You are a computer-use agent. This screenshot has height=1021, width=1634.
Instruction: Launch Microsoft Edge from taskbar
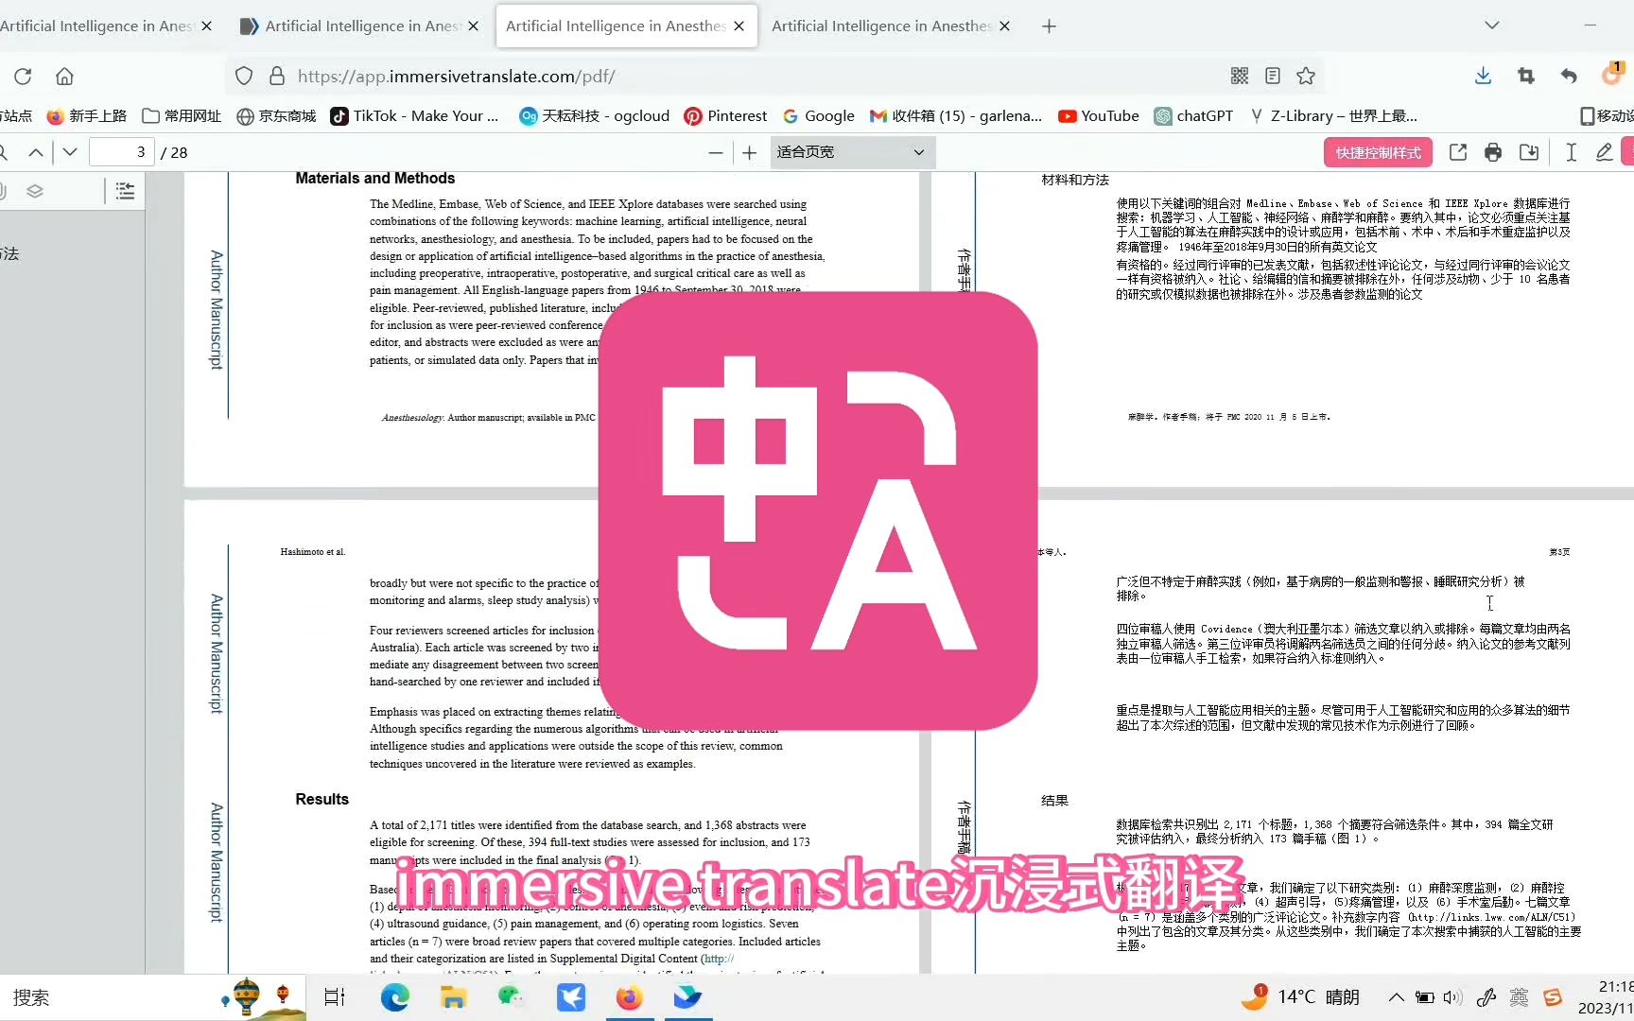pyautogui.click(x=394, y=997)
